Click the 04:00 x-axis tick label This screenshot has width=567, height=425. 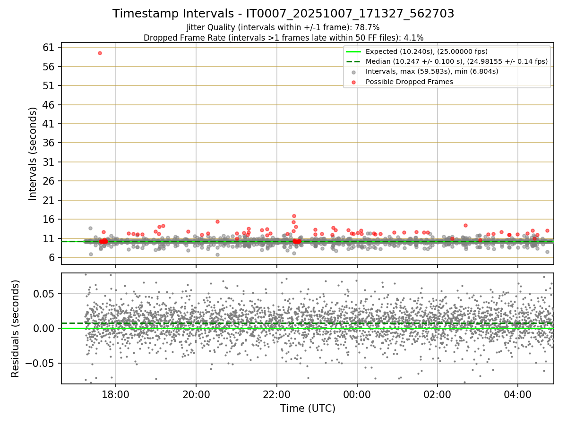[x=517, y=394]
